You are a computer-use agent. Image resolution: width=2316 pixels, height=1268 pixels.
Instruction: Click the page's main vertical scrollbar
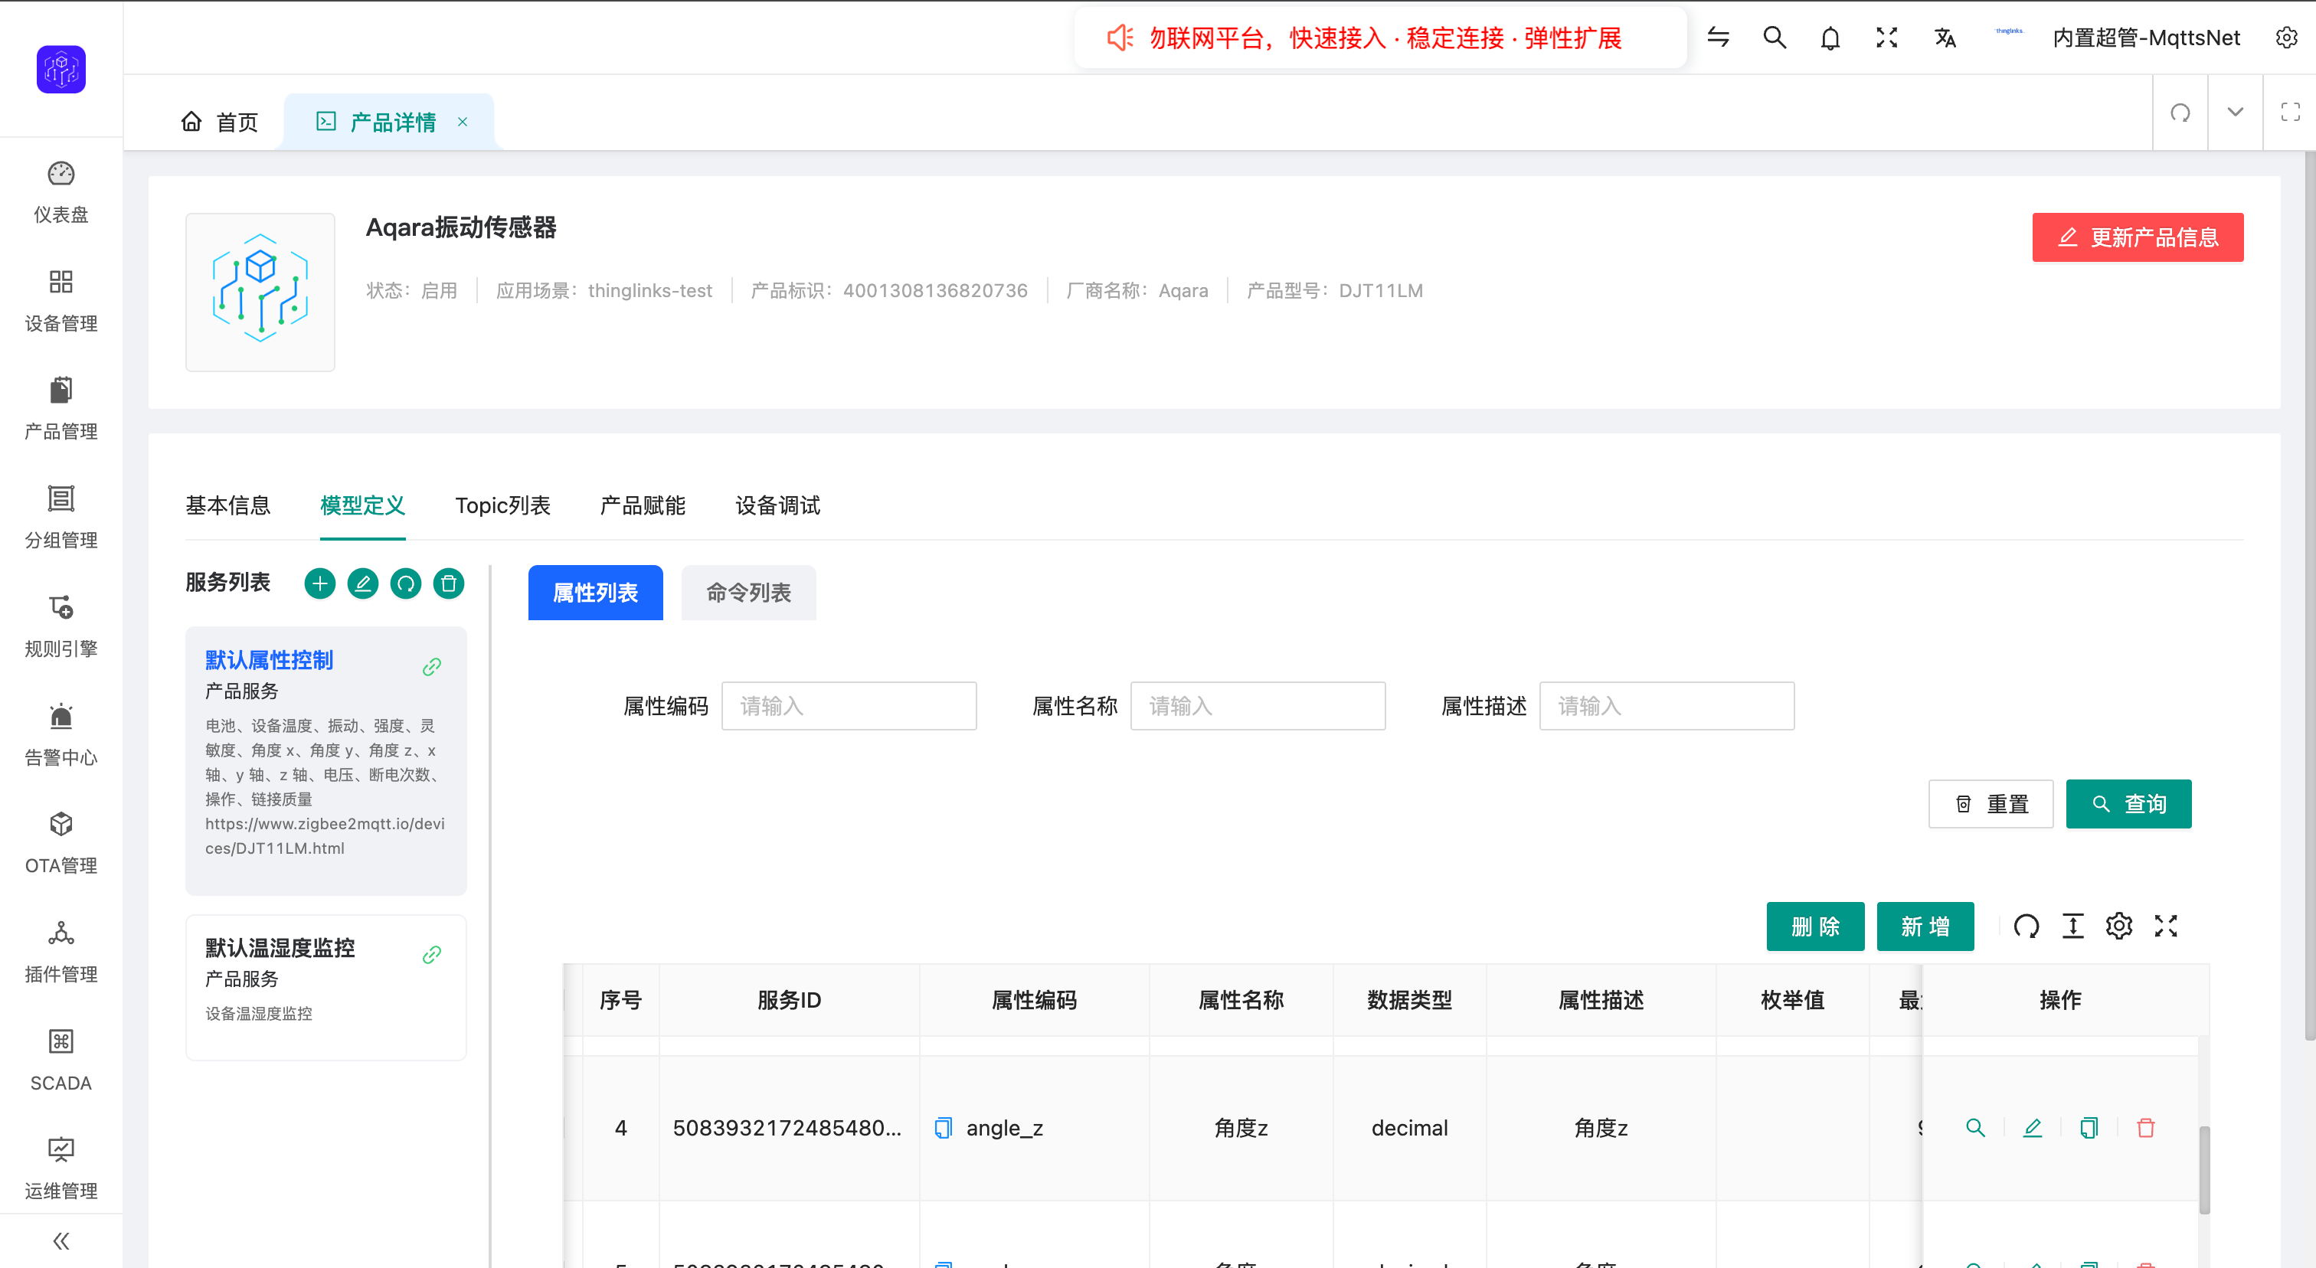2310,596
